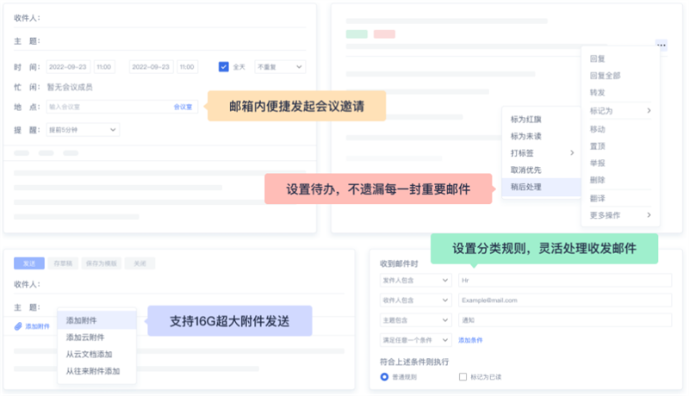
Task: Expand the 发件人包含 condition dropdown
Action: pos(415,280)
